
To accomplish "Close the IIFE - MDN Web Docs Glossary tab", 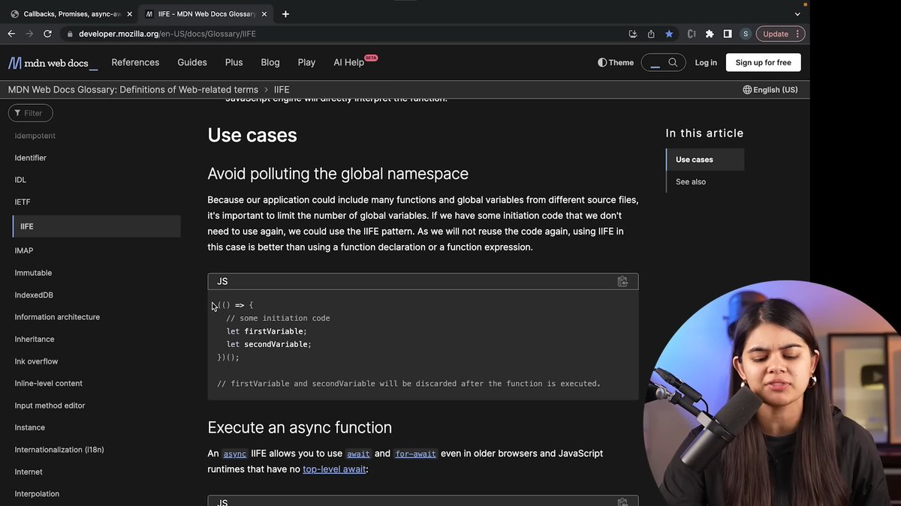I will 264,13.
